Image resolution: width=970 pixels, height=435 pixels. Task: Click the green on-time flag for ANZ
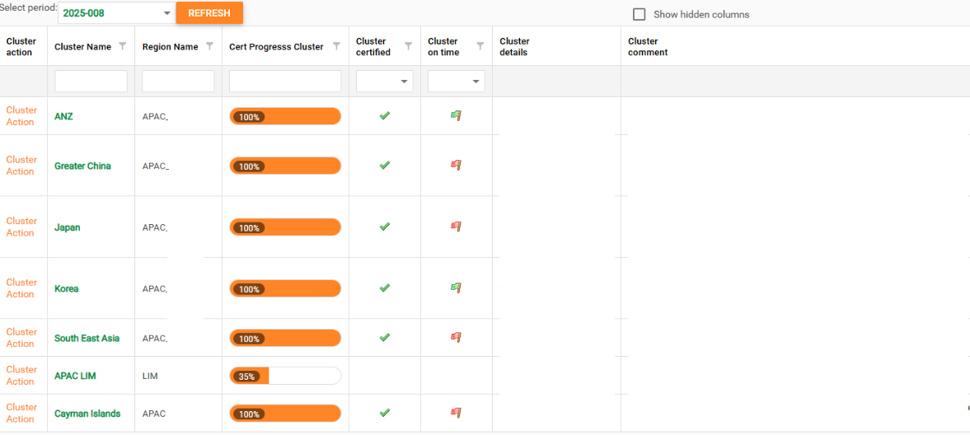click(x=456, y=116)
